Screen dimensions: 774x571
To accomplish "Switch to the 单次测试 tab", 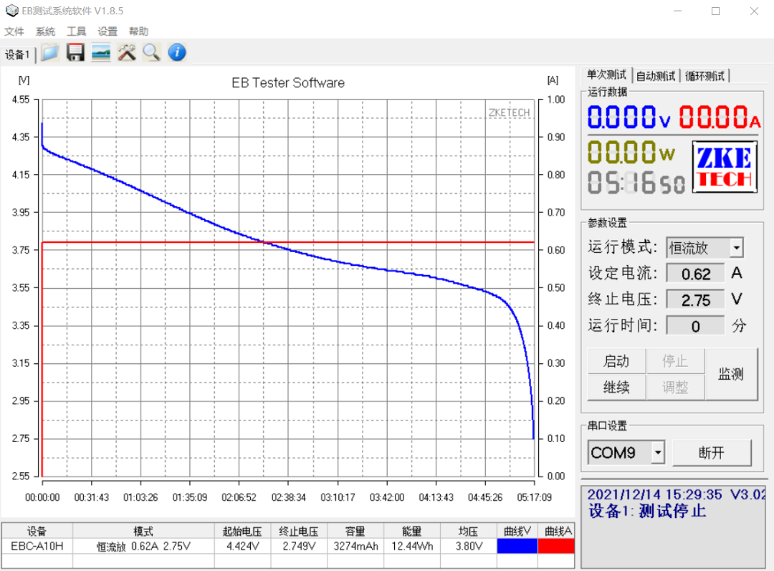I will click(x=606, y=75).
